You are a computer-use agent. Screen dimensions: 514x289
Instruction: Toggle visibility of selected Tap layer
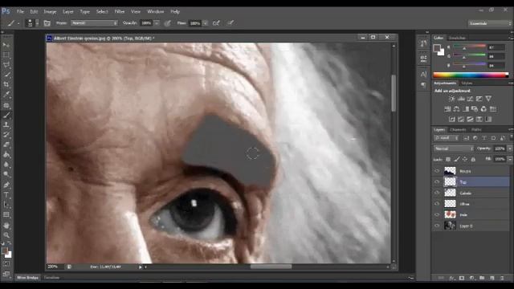[437, 182]
